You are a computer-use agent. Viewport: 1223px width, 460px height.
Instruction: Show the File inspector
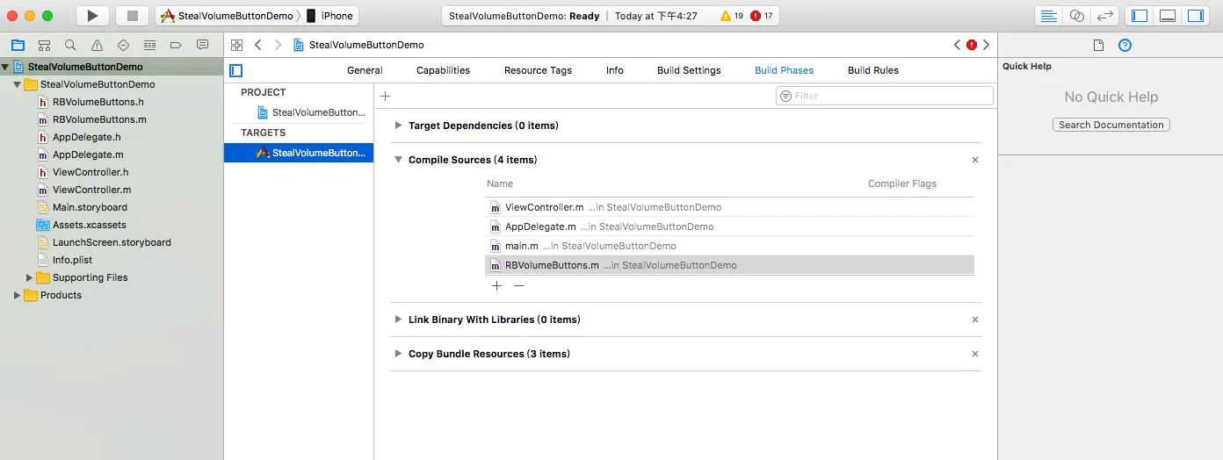[x=1098, y=46]
